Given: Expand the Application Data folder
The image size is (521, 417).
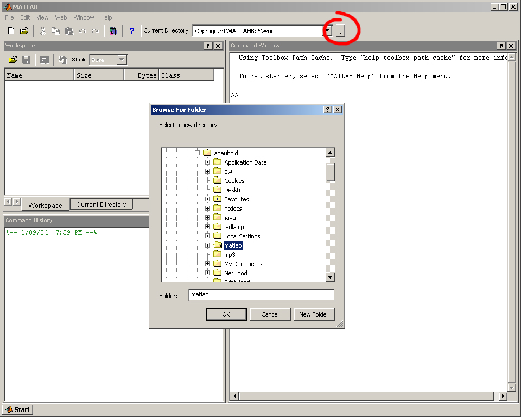Looking at the screenshot, I should (x=208, y=162).
